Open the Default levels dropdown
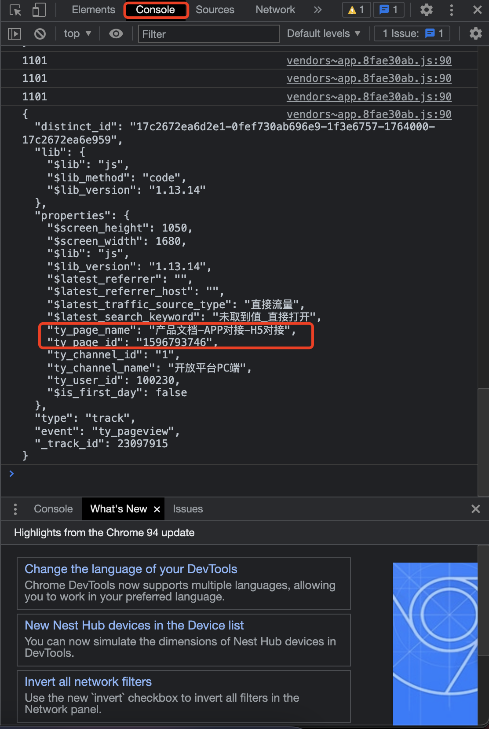The height and width of the screenshot is (729, 489). click(324, 33)
